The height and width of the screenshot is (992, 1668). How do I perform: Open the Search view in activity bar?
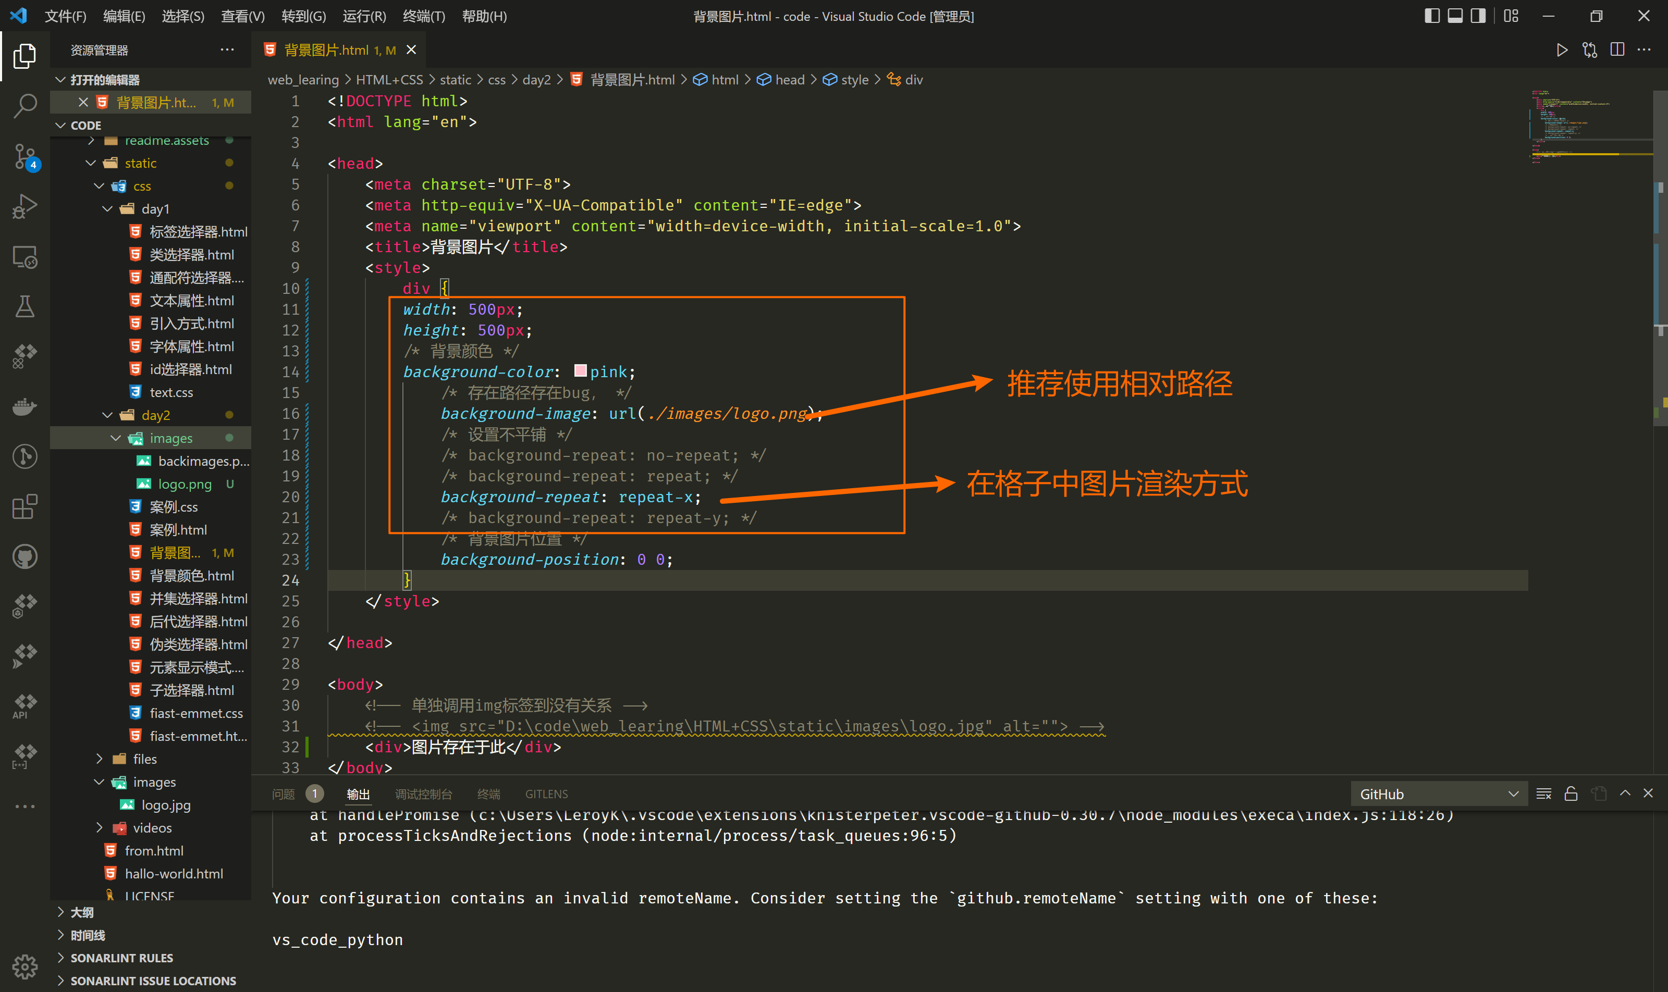24,106
